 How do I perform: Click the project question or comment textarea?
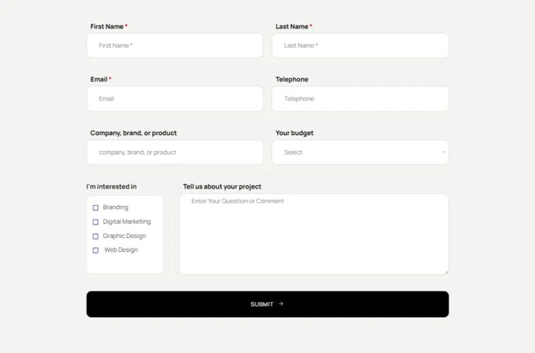[314, 234]
